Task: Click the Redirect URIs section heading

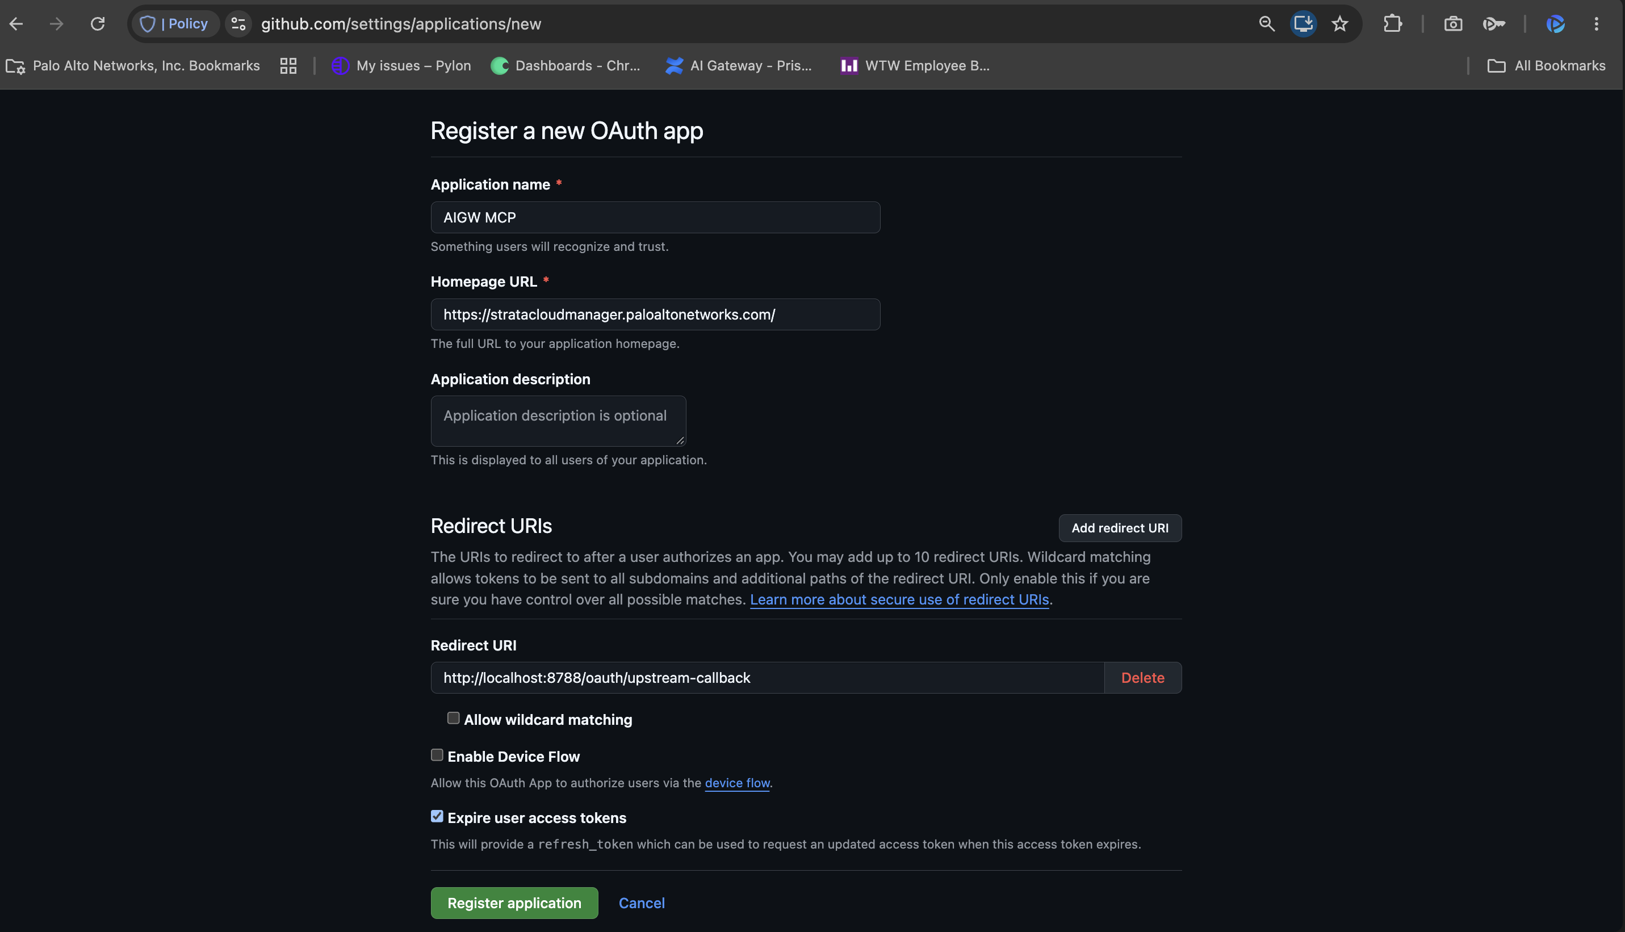Action: 491,526
